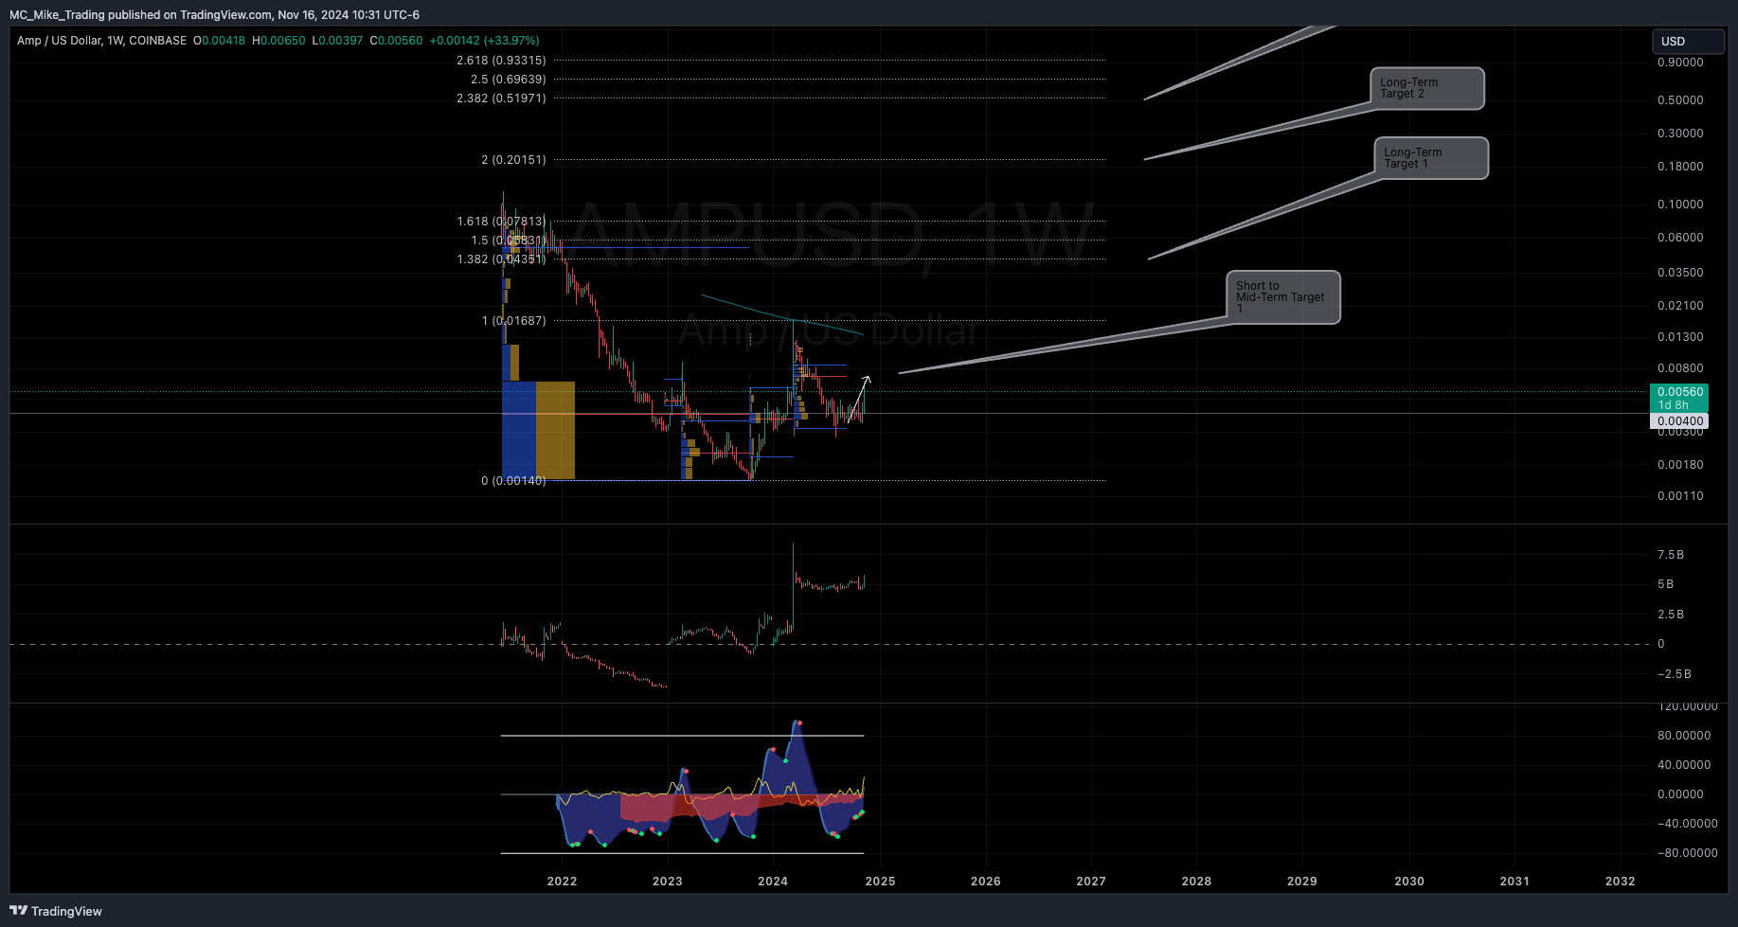Select the Fib level 2.618 (0.93315) label
1738x927 pixels.
point(501,61)
